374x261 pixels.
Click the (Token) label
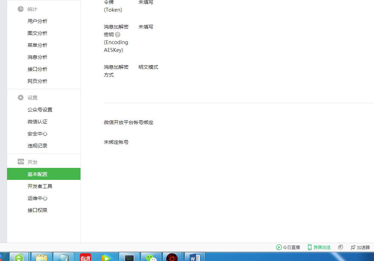(x=113, y=10)
